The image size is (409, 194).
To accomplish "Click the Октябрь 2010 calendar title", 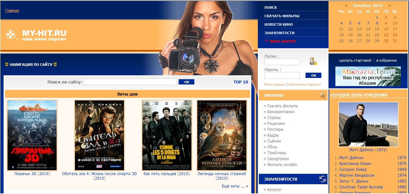I will 368,6.
